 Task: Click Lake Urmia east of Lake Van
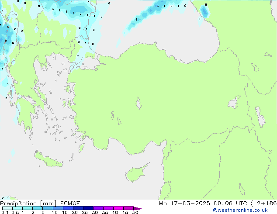tap(260, 117)
